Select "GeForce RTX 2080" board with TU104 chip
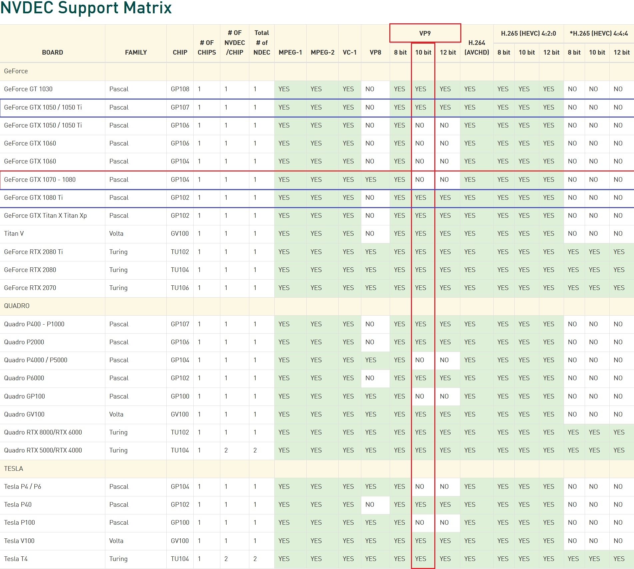The image size is (634, 569). coord(30,270)
